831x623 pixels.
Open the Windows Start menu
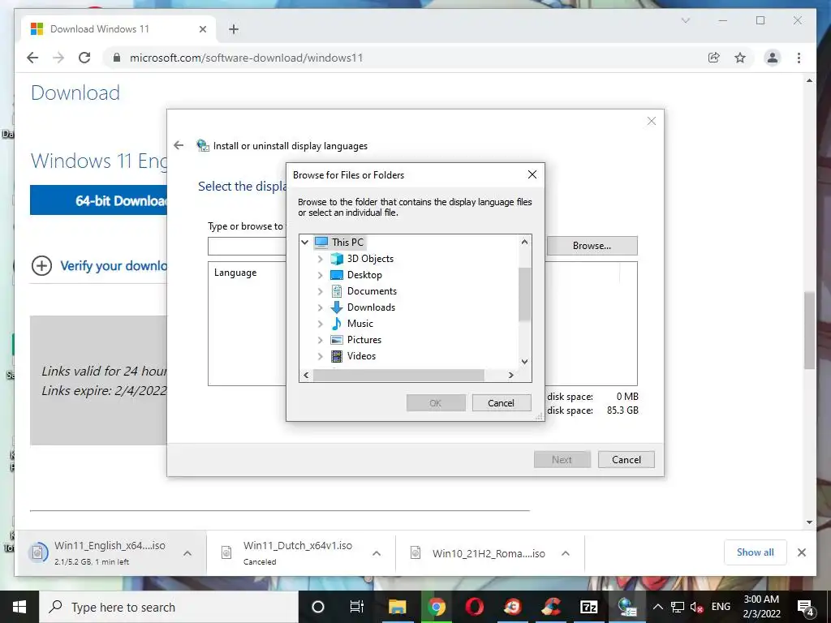(19, 607)
